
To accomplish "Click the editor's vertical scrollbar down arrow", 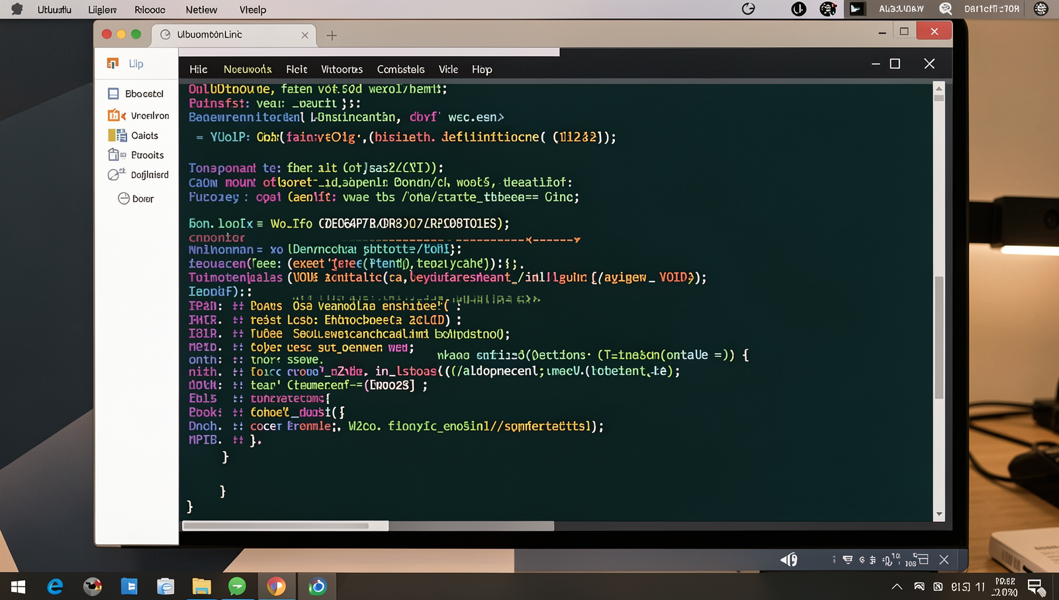I will (939, 515).
